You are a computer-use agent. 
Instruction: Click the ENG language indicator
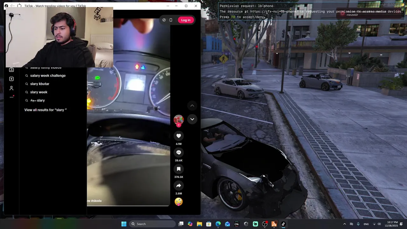pos(366,224)
